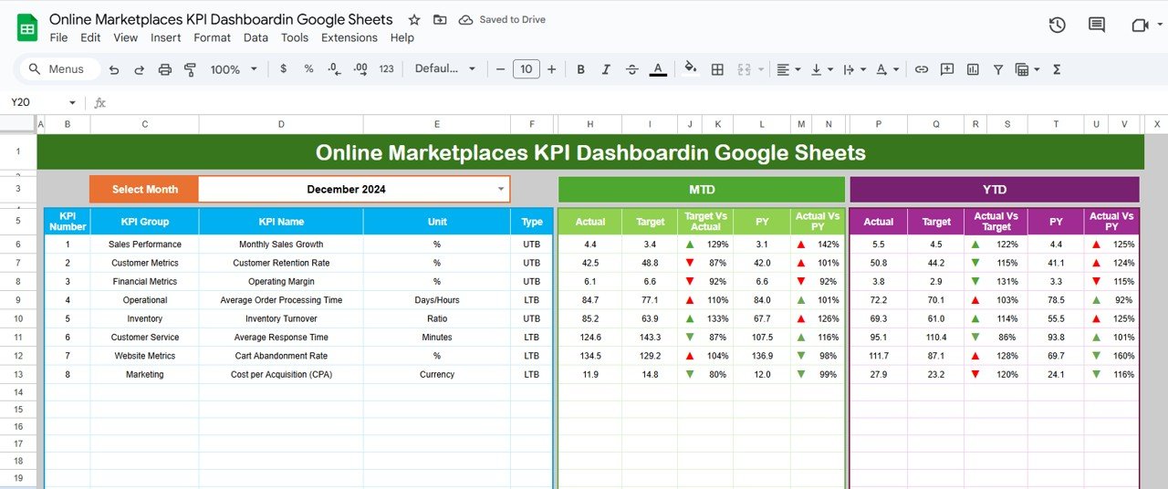
Task: Open version history clock icon
Action: tap(1057, 26)
